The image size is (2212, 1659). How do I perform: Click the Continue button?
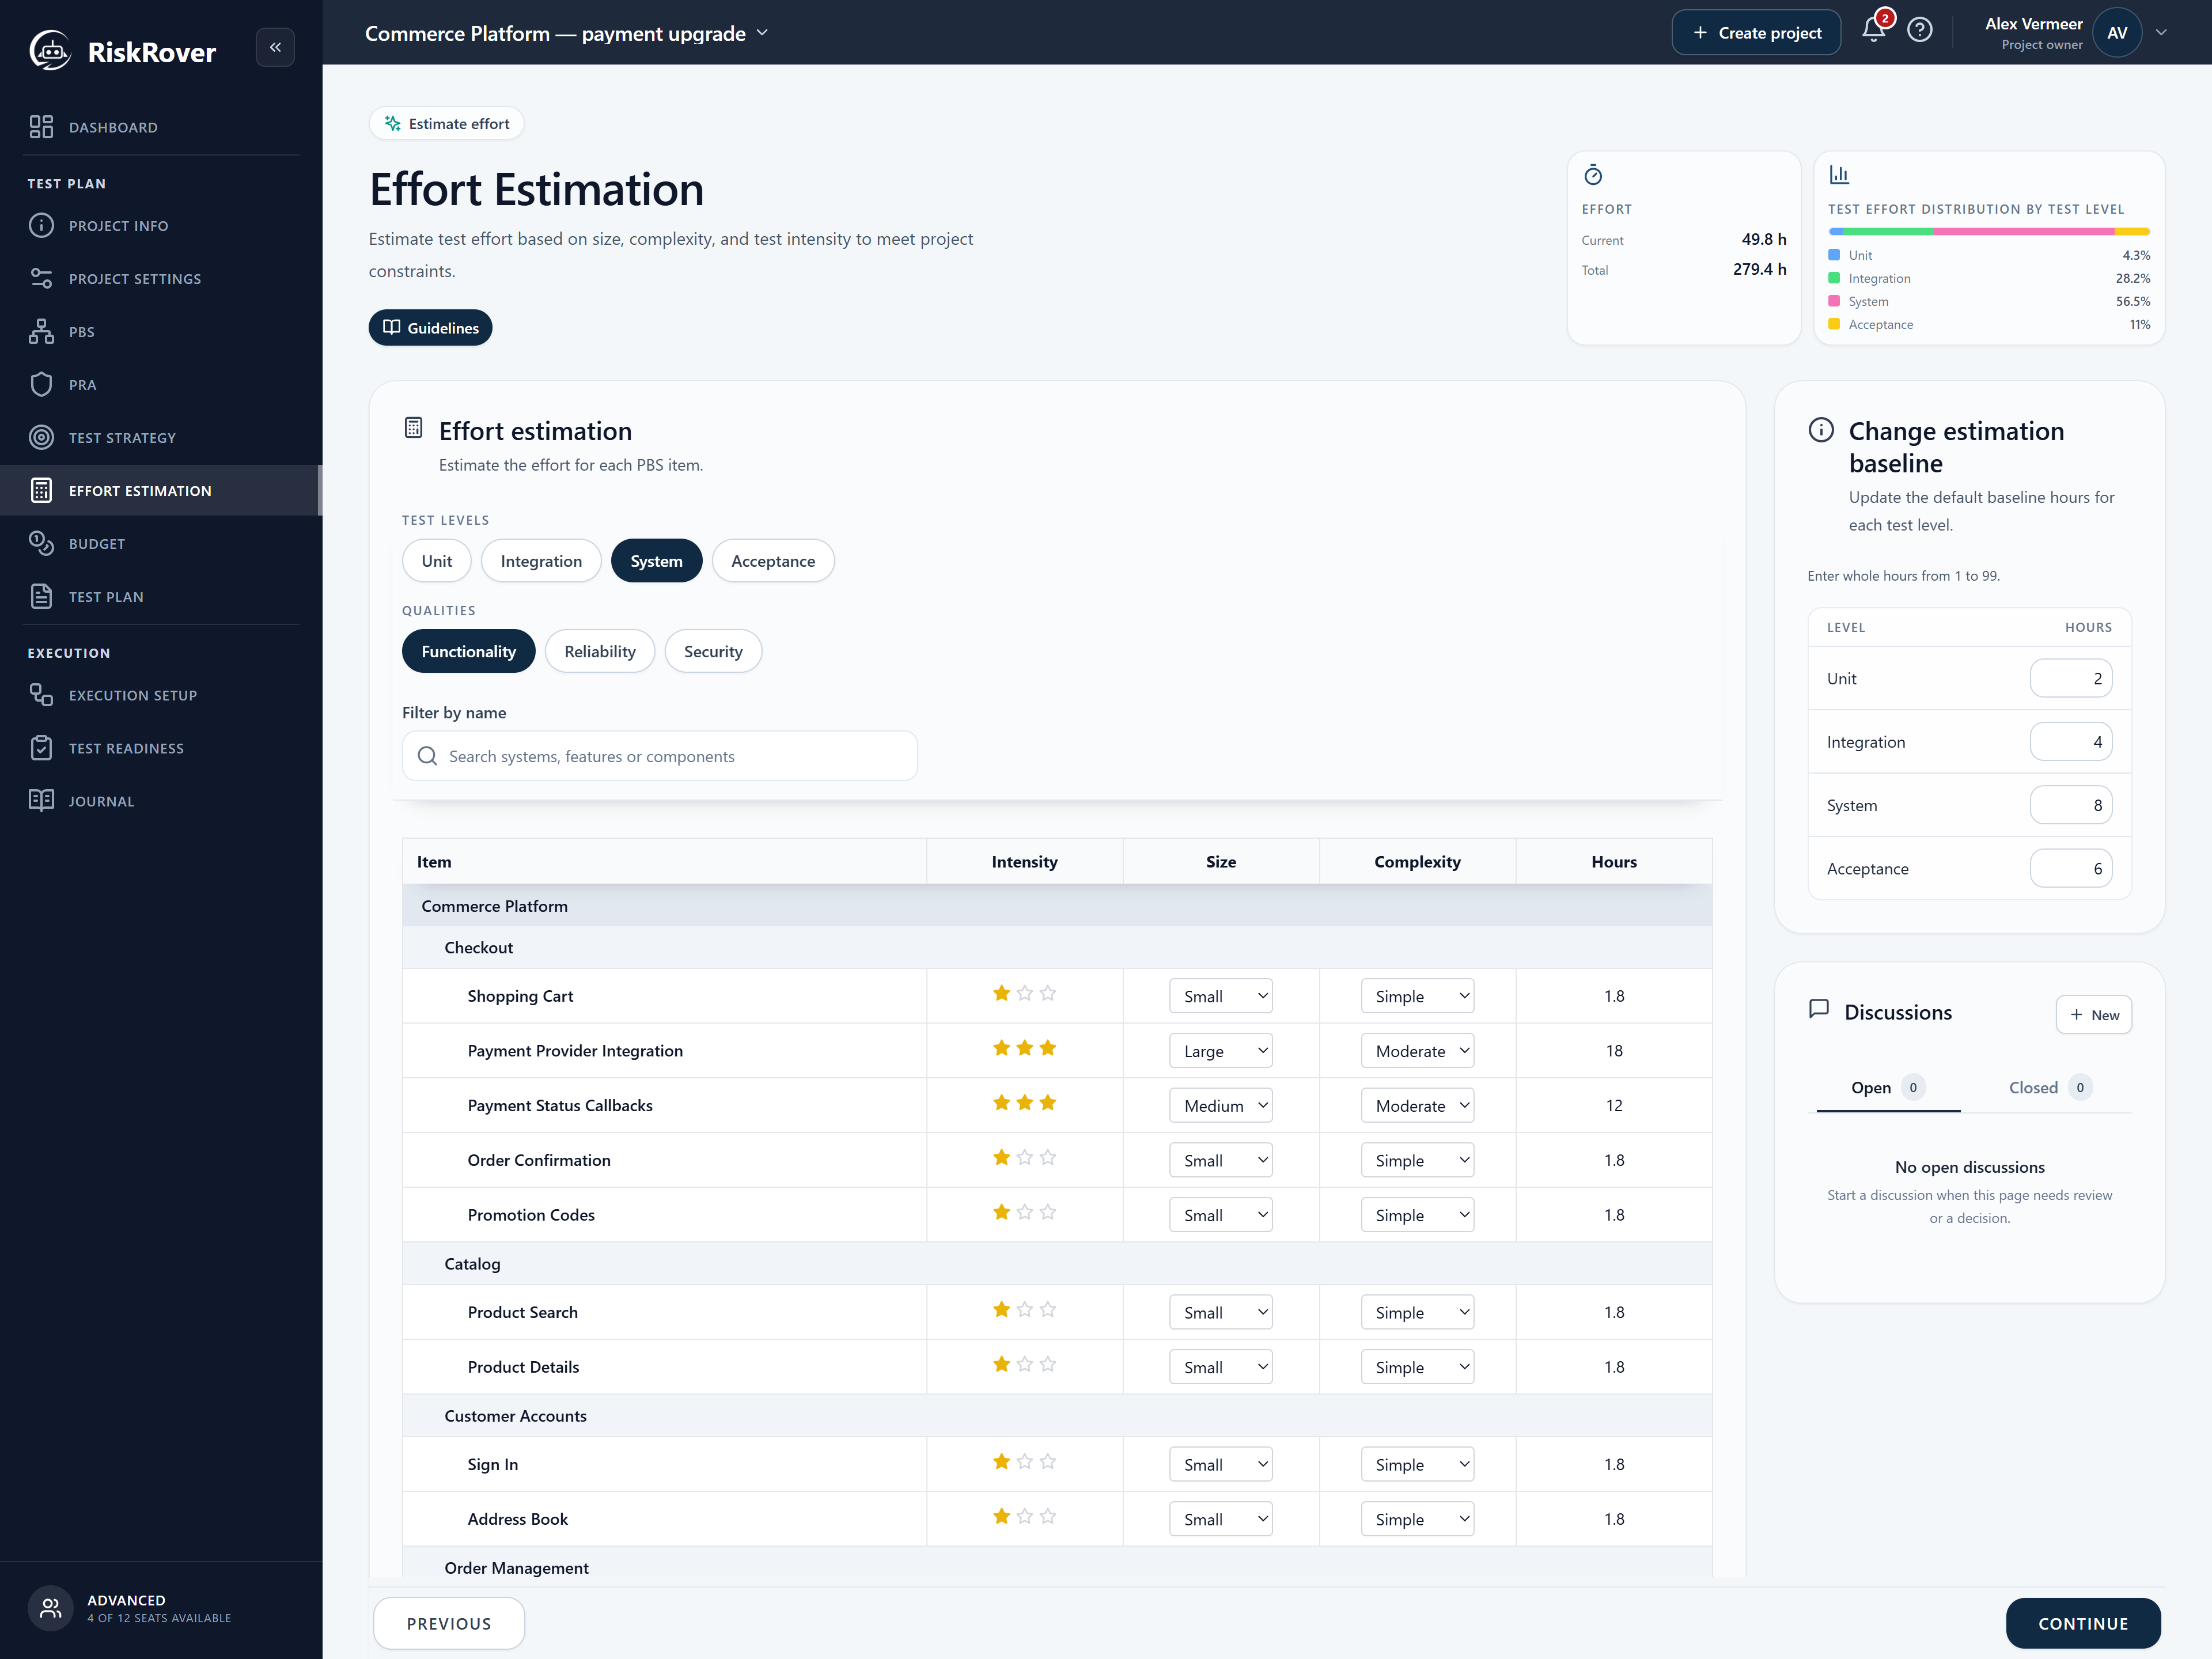[x=2083, y=1623]
